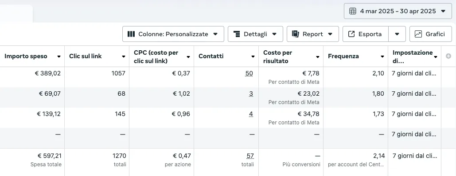Click the Esporta export icon
The width and height of the screenshot is (456, 176).
pyautogui.click(x=351, y=34)
